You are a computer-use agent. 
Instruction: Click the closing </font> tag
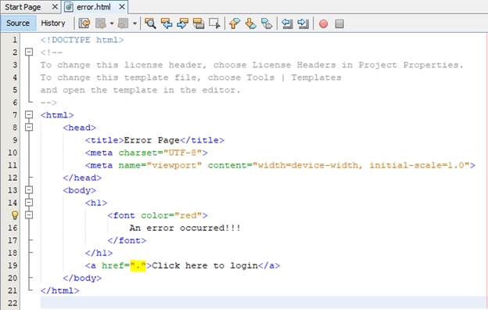point(127,240)
